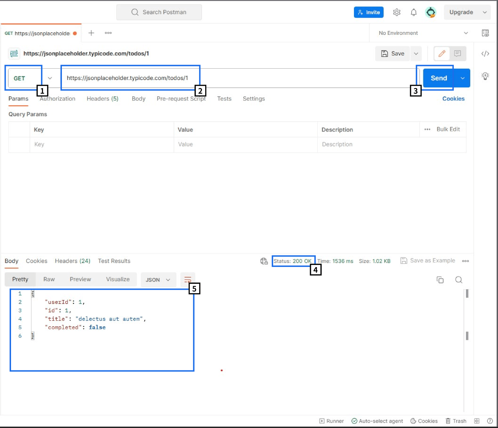Open the user avatar menu
The image size is (498, 428).
pyautogui.click(x=431, y=12)
